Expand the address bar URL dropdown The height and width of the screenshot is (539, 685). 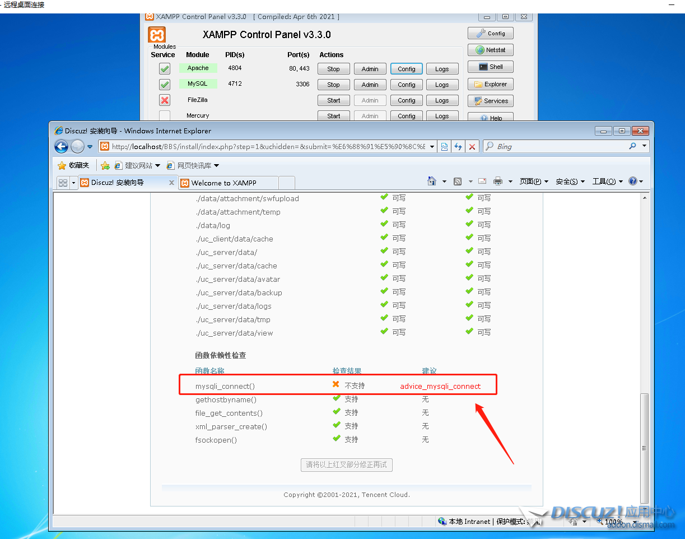[432, 147]
